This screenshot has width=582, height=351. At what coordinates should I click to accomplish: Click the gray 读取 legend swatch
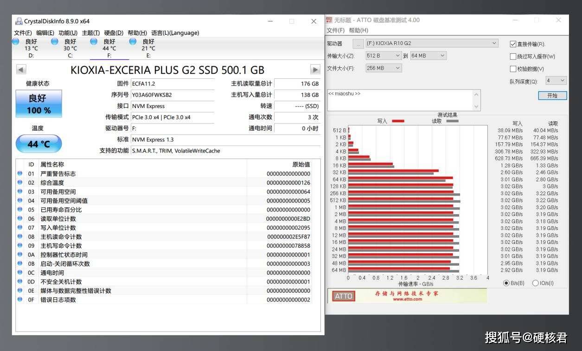[x=452, y=121]
